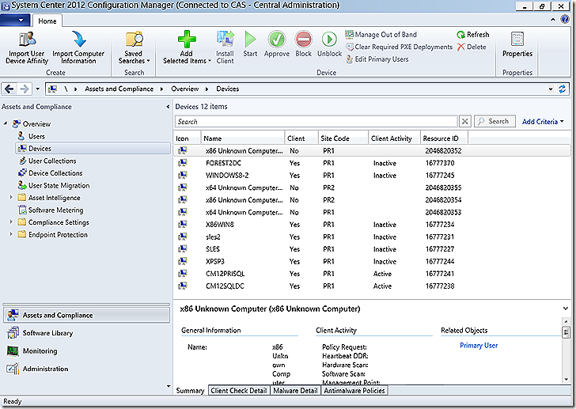Click the Import Computer Information icon
Image resolution: width=576 pixels, height=409 pixels.
click(78, 39)
